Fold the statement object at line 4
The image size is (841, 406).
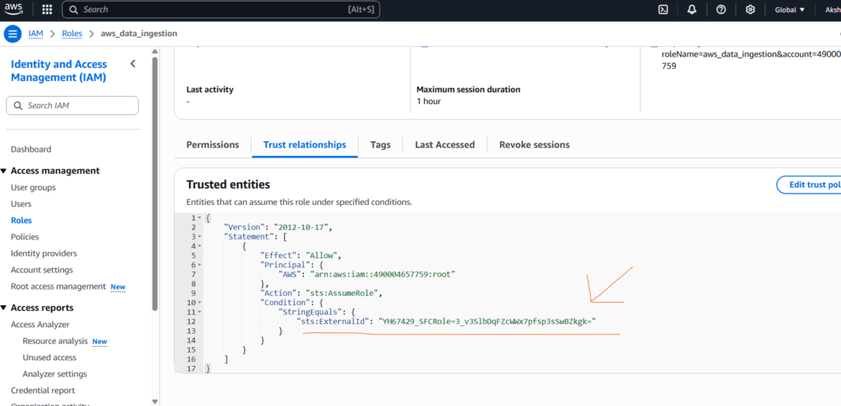point(200,246)
